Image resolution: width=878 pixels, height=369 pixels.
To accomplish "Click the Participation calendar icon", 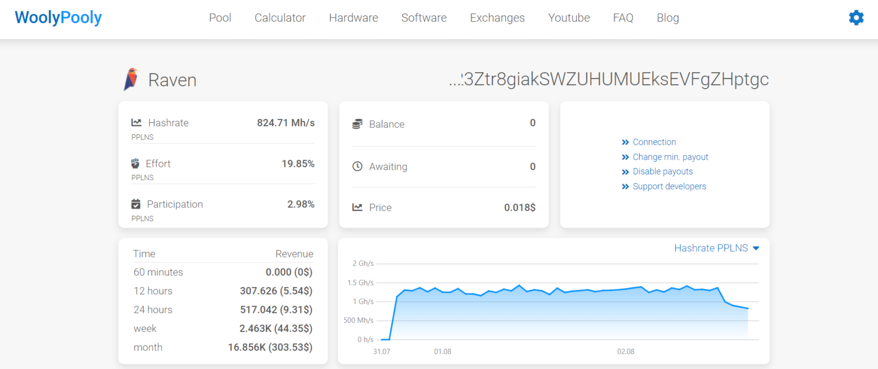I will (135, 204).
